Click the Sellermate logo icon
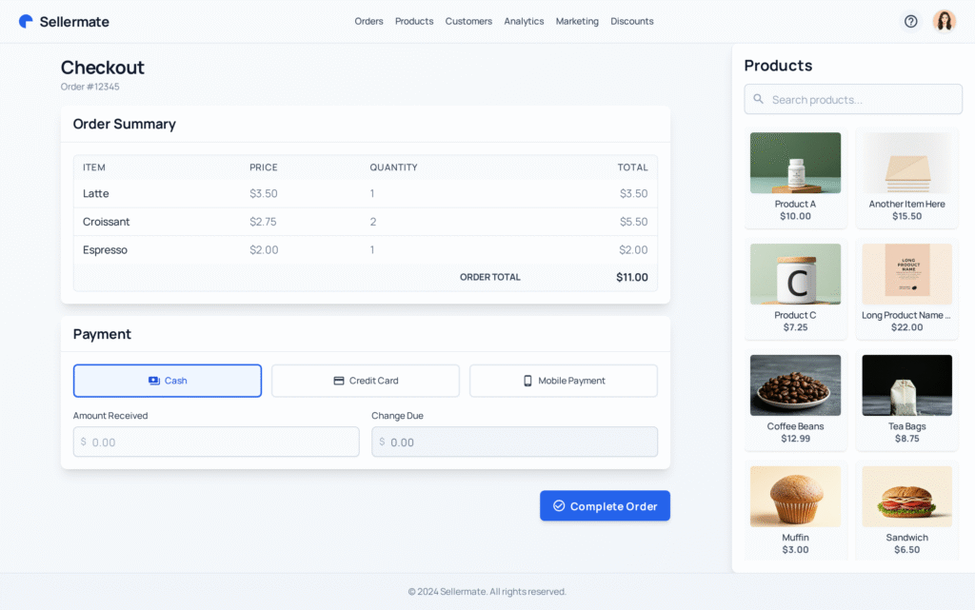 coord(26,21)
